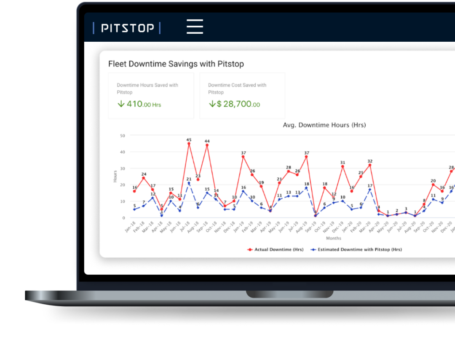
Task: Click the red legend marker for Actual Downtime
Action: point(250,249)
